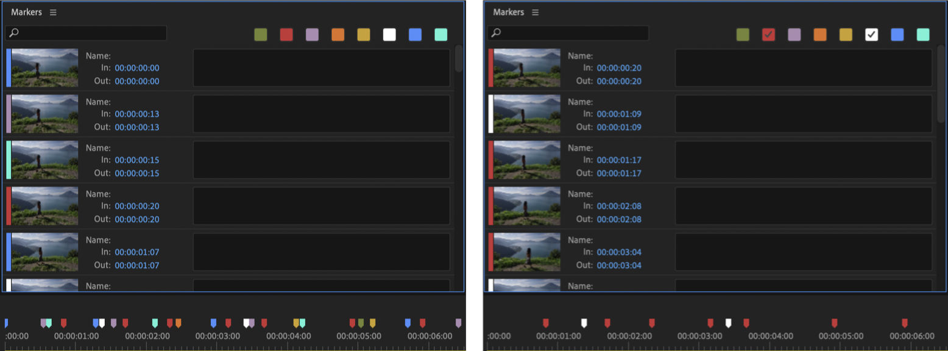Enable the blue filter swatch in right panel
The image size is (948, 351).
(x=897, y=35)
